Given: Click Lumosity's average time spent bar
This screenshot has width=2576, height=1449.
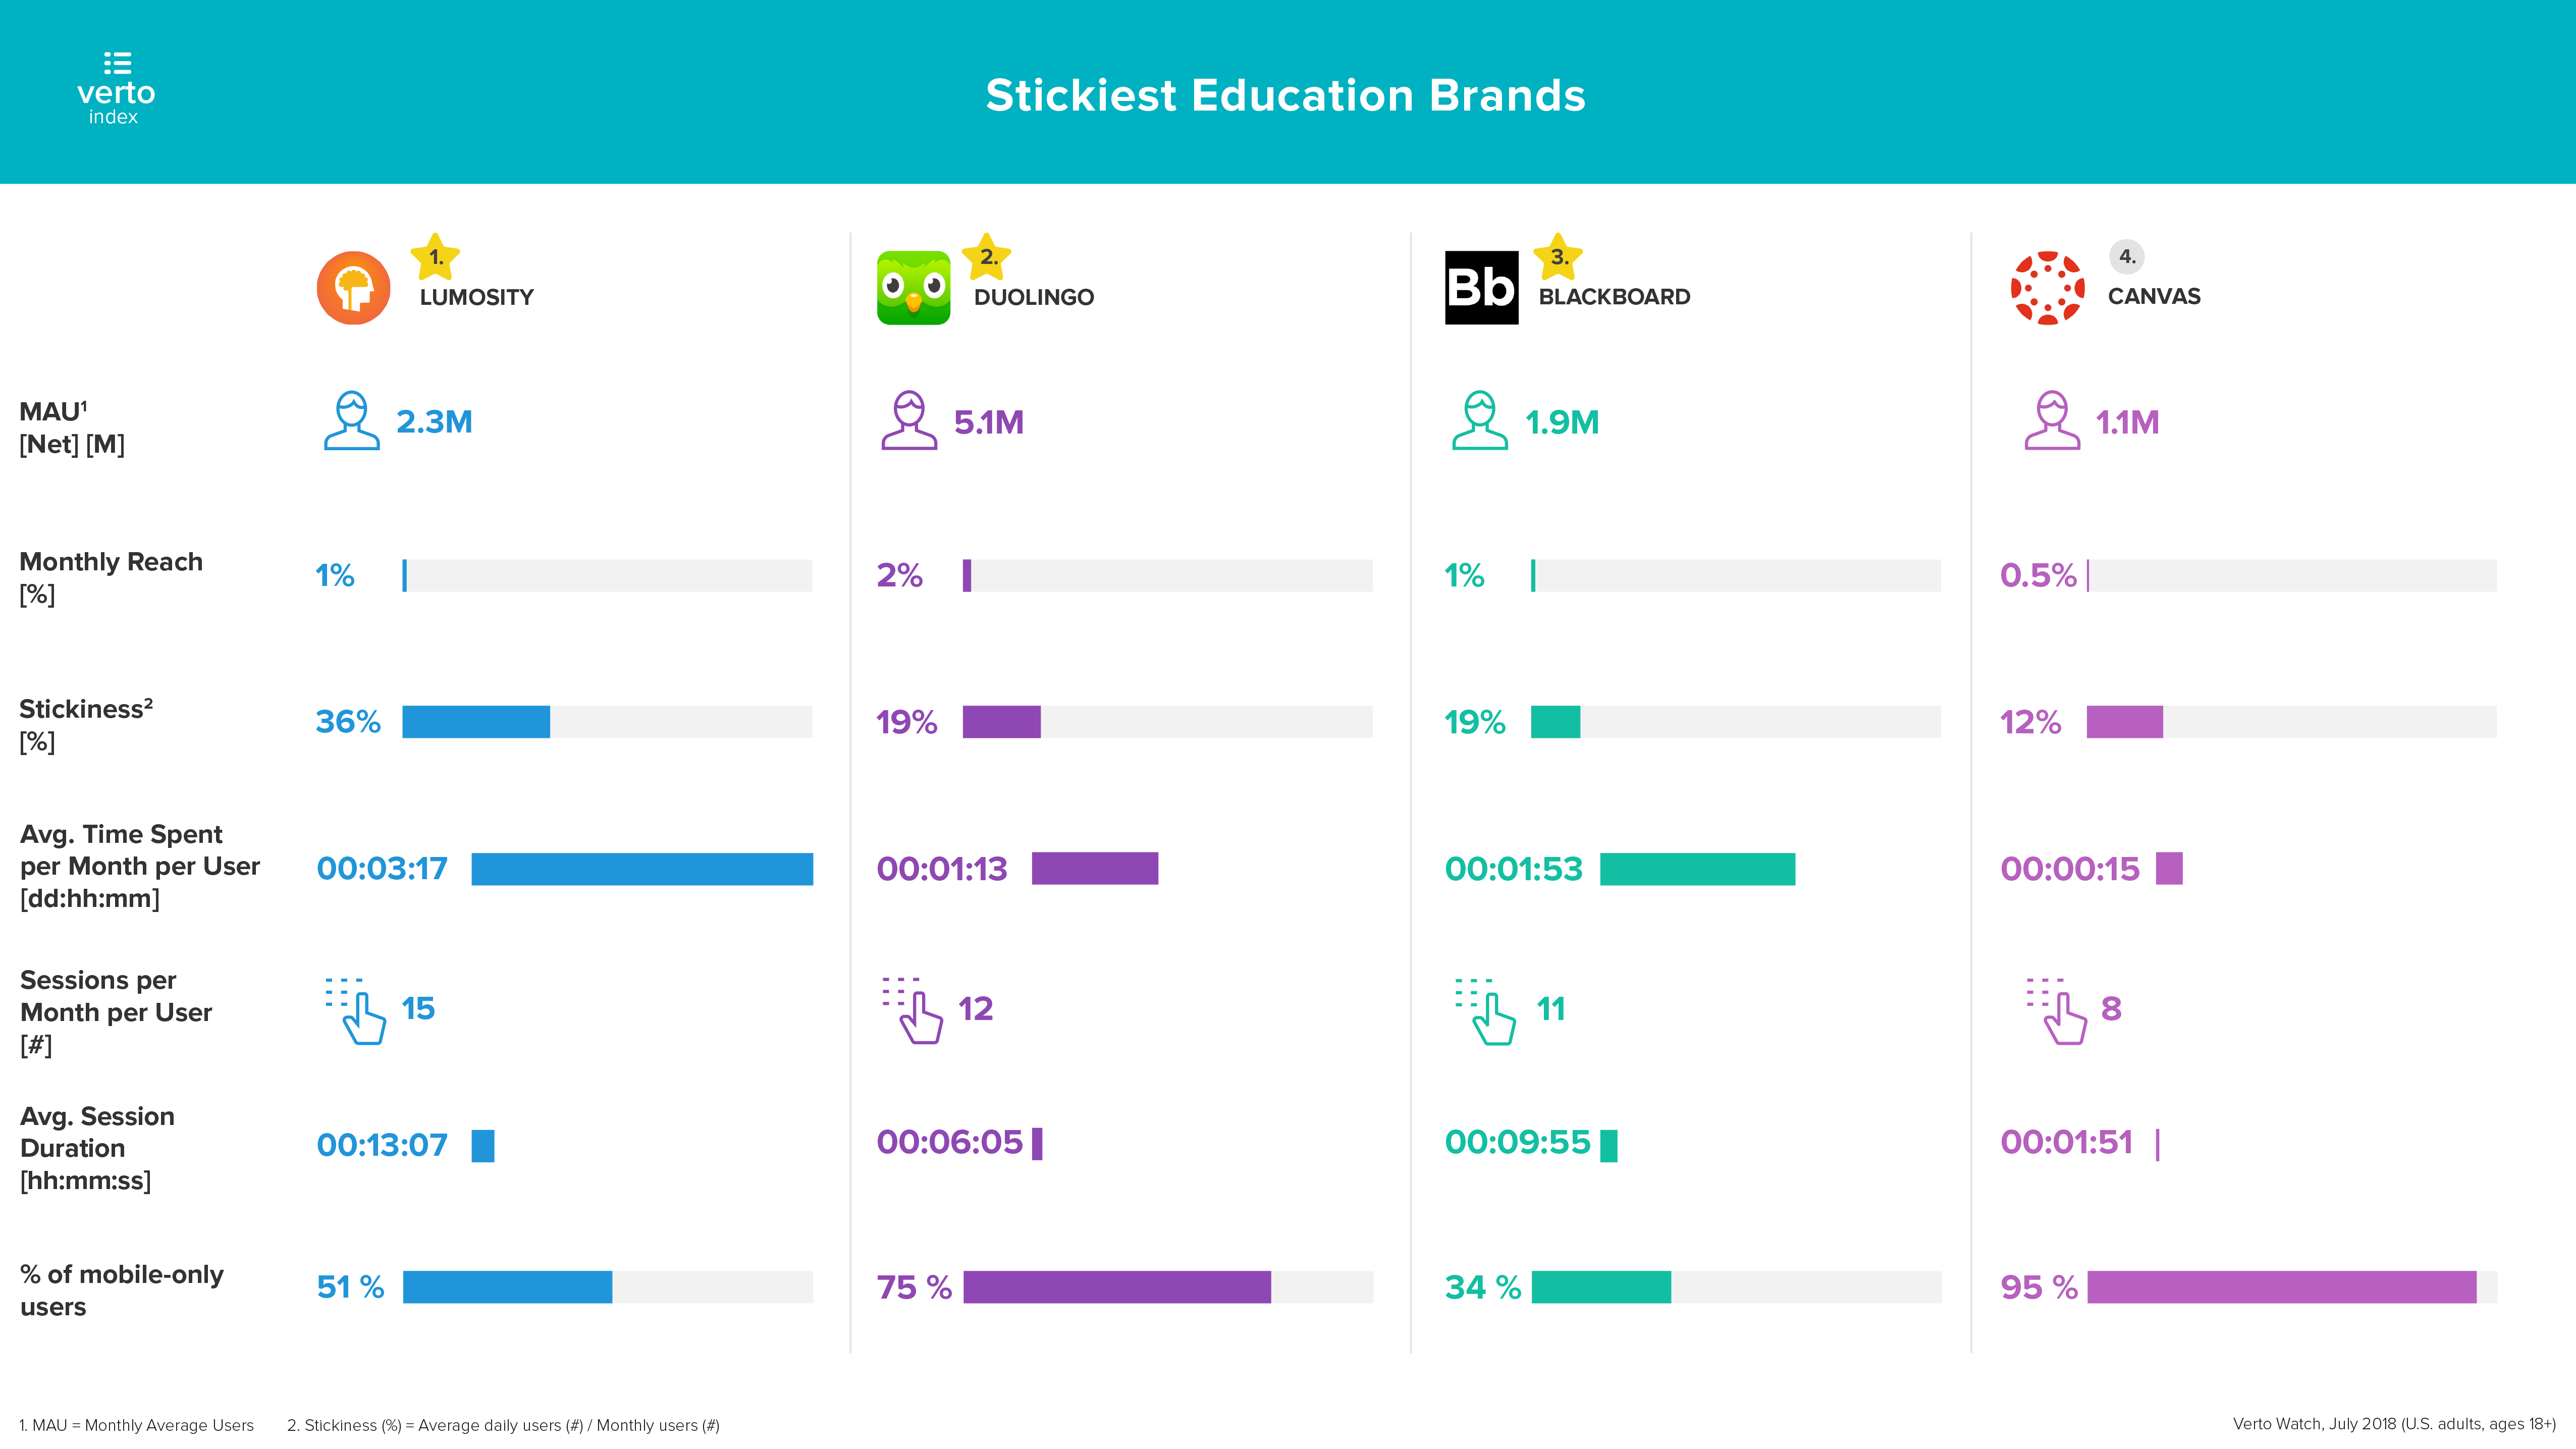Looking at the screenshot, I should click(x=642, y=869).
